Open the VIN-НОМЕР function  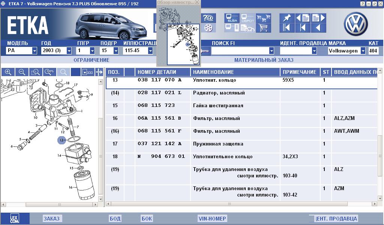(212, 218)
